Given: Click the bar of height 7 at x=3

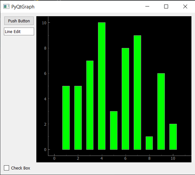Looking at the screenshot, I should click(90, 105).
